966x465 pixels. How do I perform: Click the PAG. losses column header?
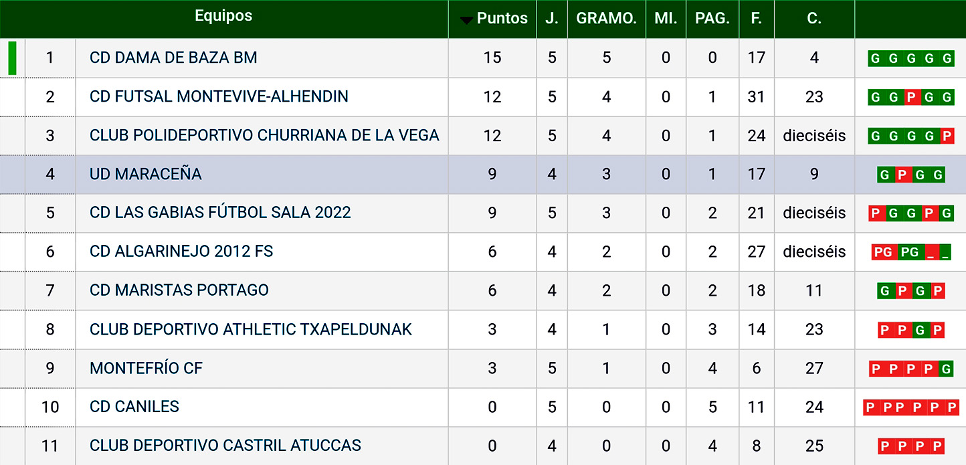712,19
